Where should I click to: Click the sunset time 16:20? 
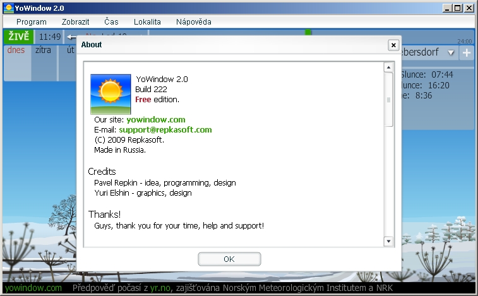[439, 85]
